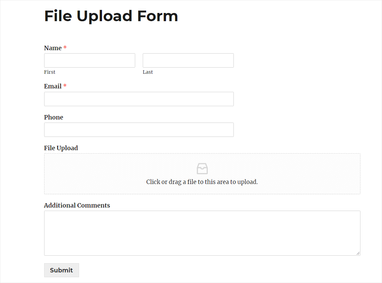This screenshot has width=382, height=283.
Task: Focus the Phone input field
Action: click(x=139, y=130)
